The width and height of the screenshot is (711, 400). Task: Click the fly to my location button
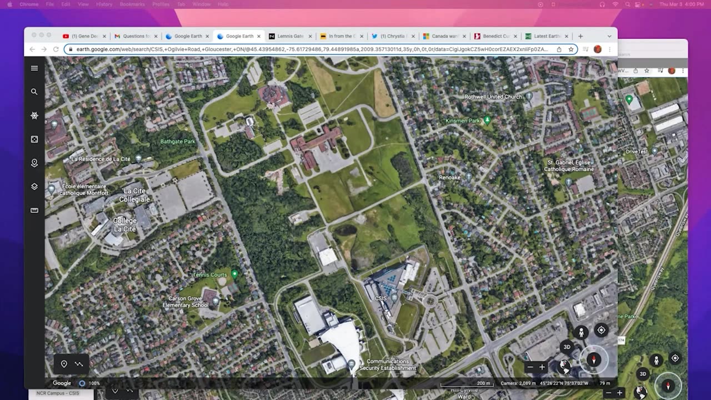point(601,330)
